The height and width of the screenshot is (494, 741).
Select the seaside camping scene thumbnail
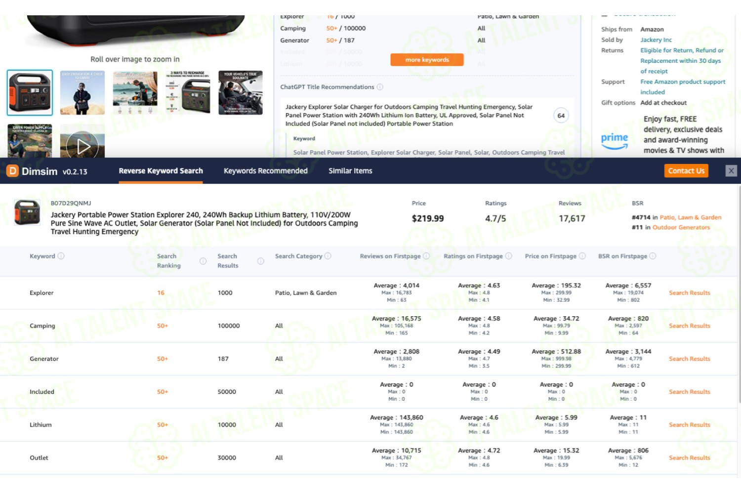click(x=135, y=93)
